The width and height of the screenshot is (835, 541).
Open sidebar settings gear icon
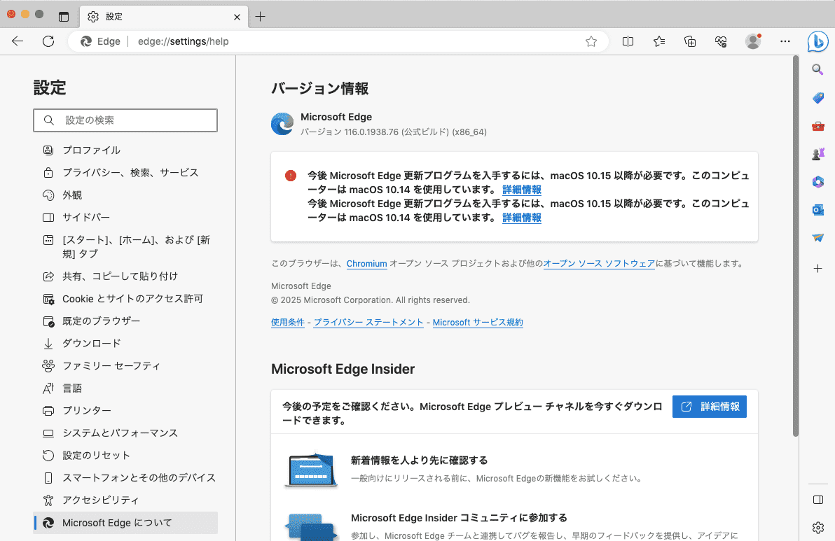coord(818,527)
